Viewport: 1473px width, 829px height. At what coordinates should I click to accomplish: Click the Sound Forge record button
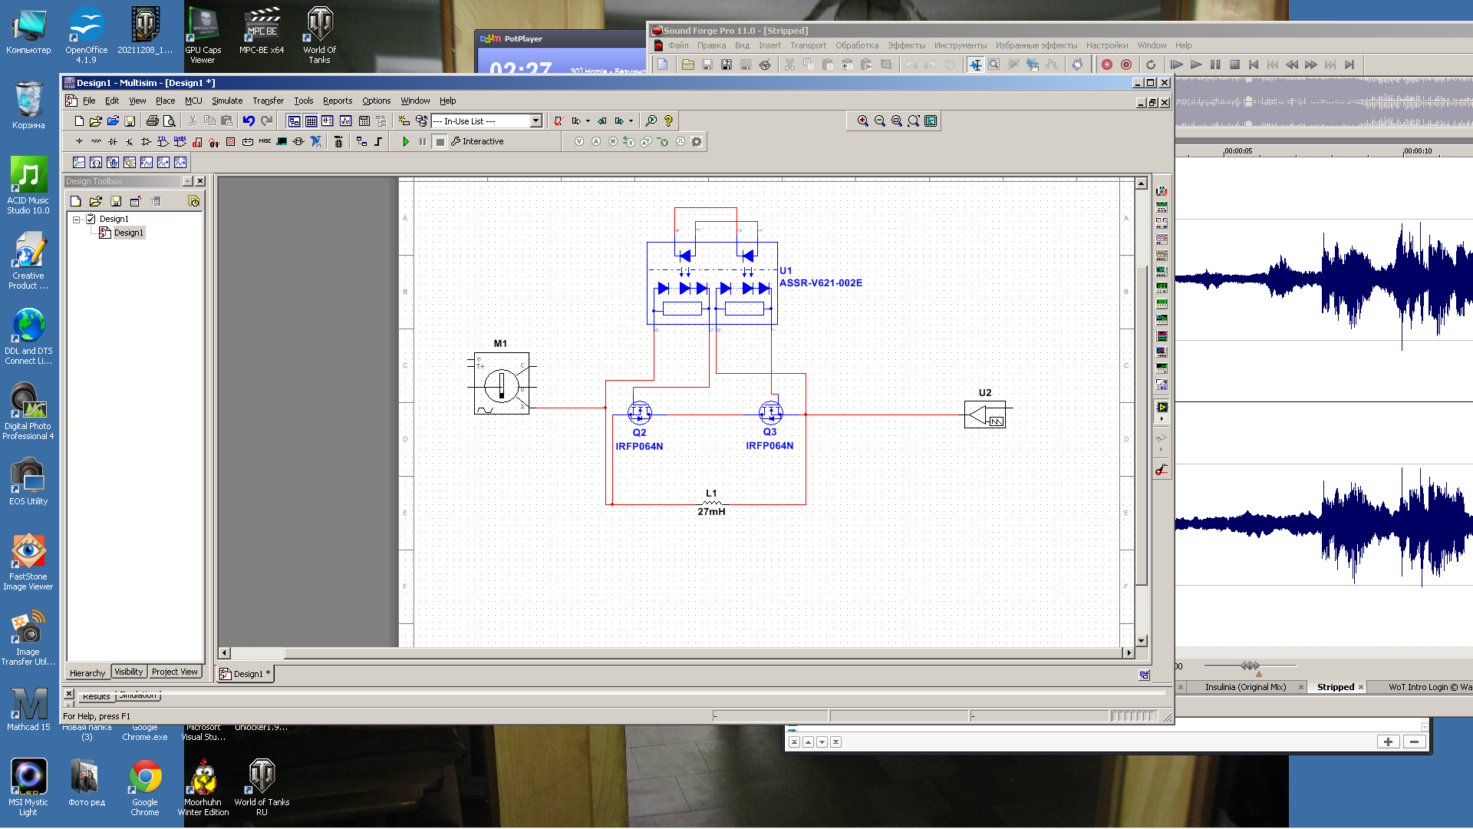[1107, 65]
